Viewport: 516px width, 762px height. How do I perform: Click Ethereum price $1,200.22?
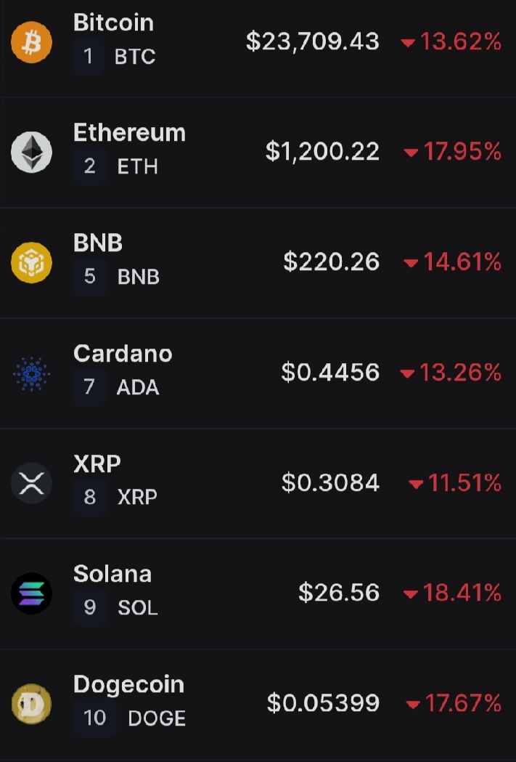tap(322, 152)
